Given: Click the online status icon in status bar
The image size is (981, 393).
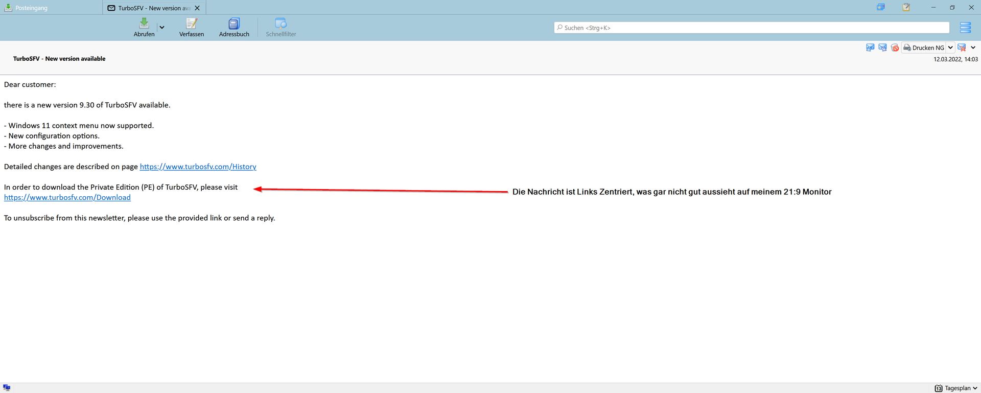Looking at the screenshot, I should point(7,388).
